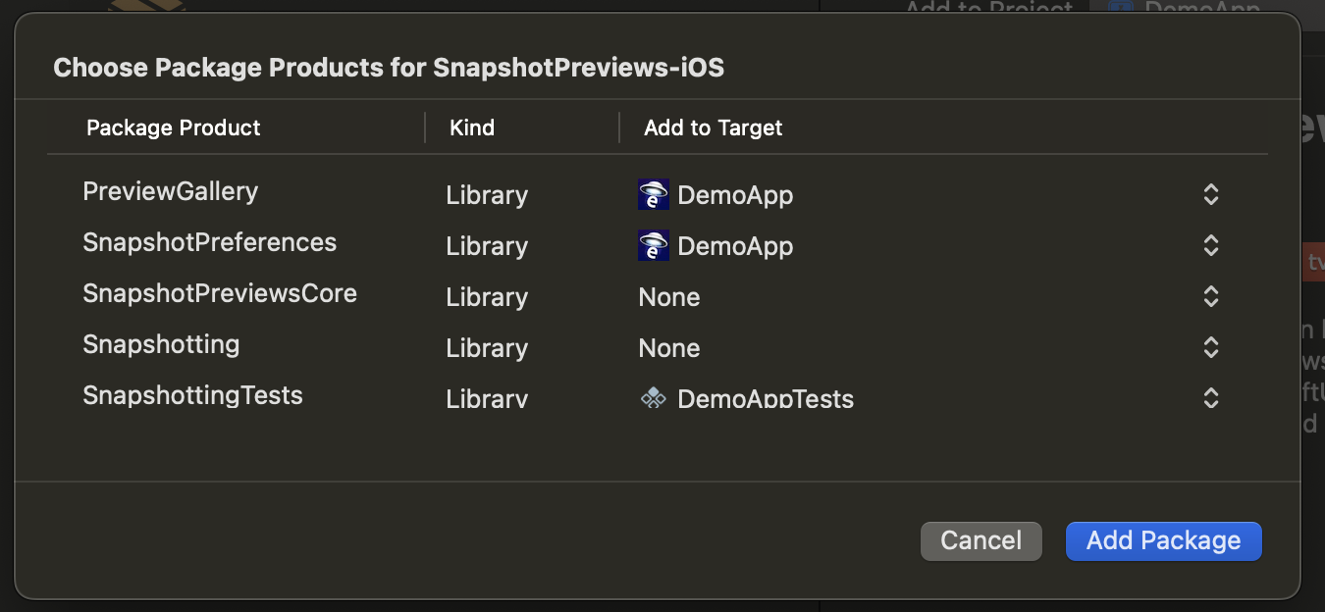Open target stepper arrows for SnapshottingTests
The image size is (1325, 612).
(x=1210, y=398)
